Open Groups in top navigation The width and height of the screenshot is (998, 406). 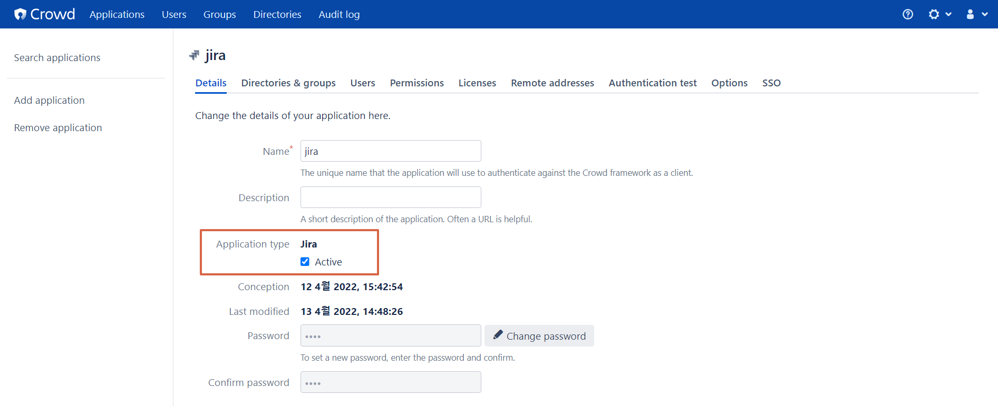coord(220,14)
